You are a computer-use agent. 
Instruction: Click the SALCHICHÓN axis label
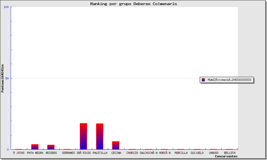[x=148, y=153]
